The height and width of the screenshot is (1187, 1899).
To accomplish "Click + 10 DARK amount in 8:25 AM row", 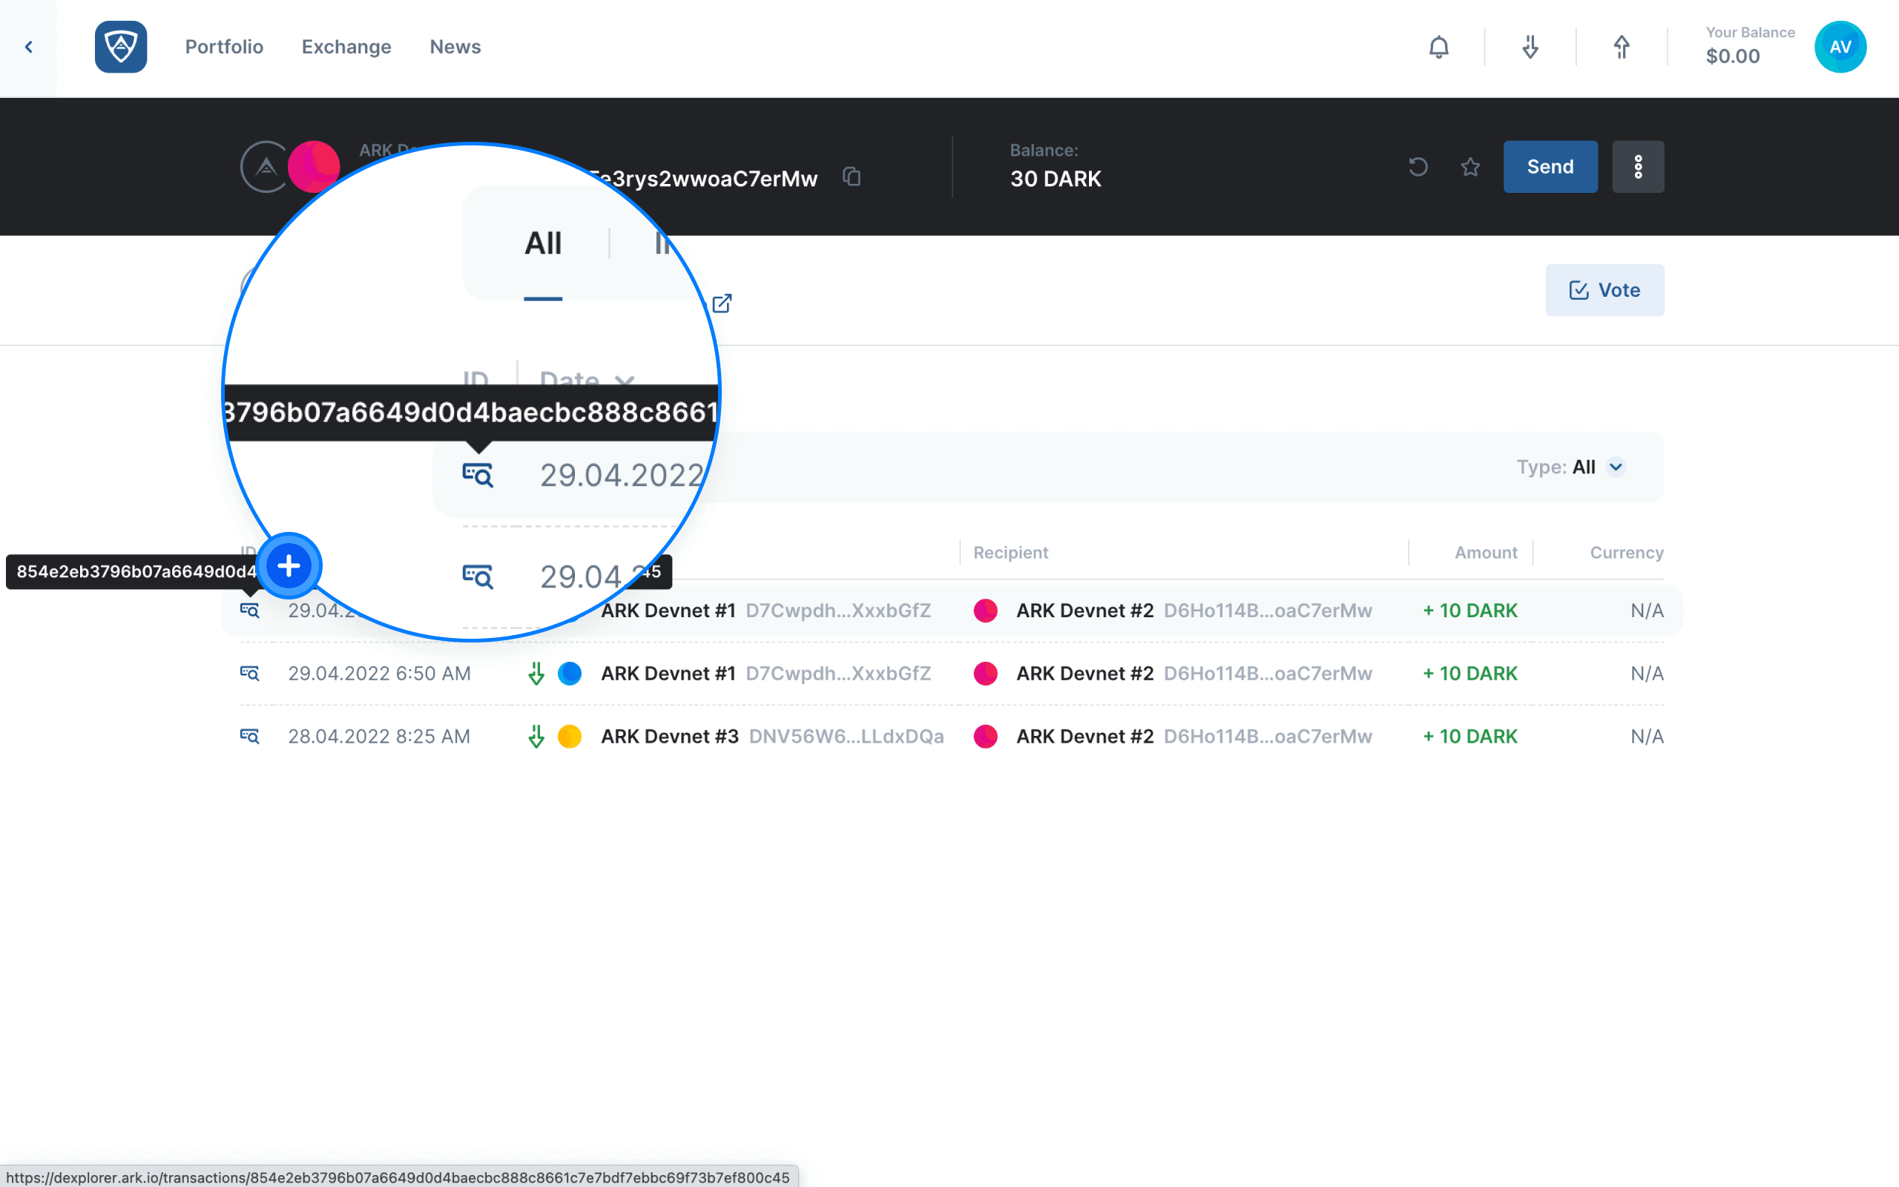I will [x=1469, y=737].
